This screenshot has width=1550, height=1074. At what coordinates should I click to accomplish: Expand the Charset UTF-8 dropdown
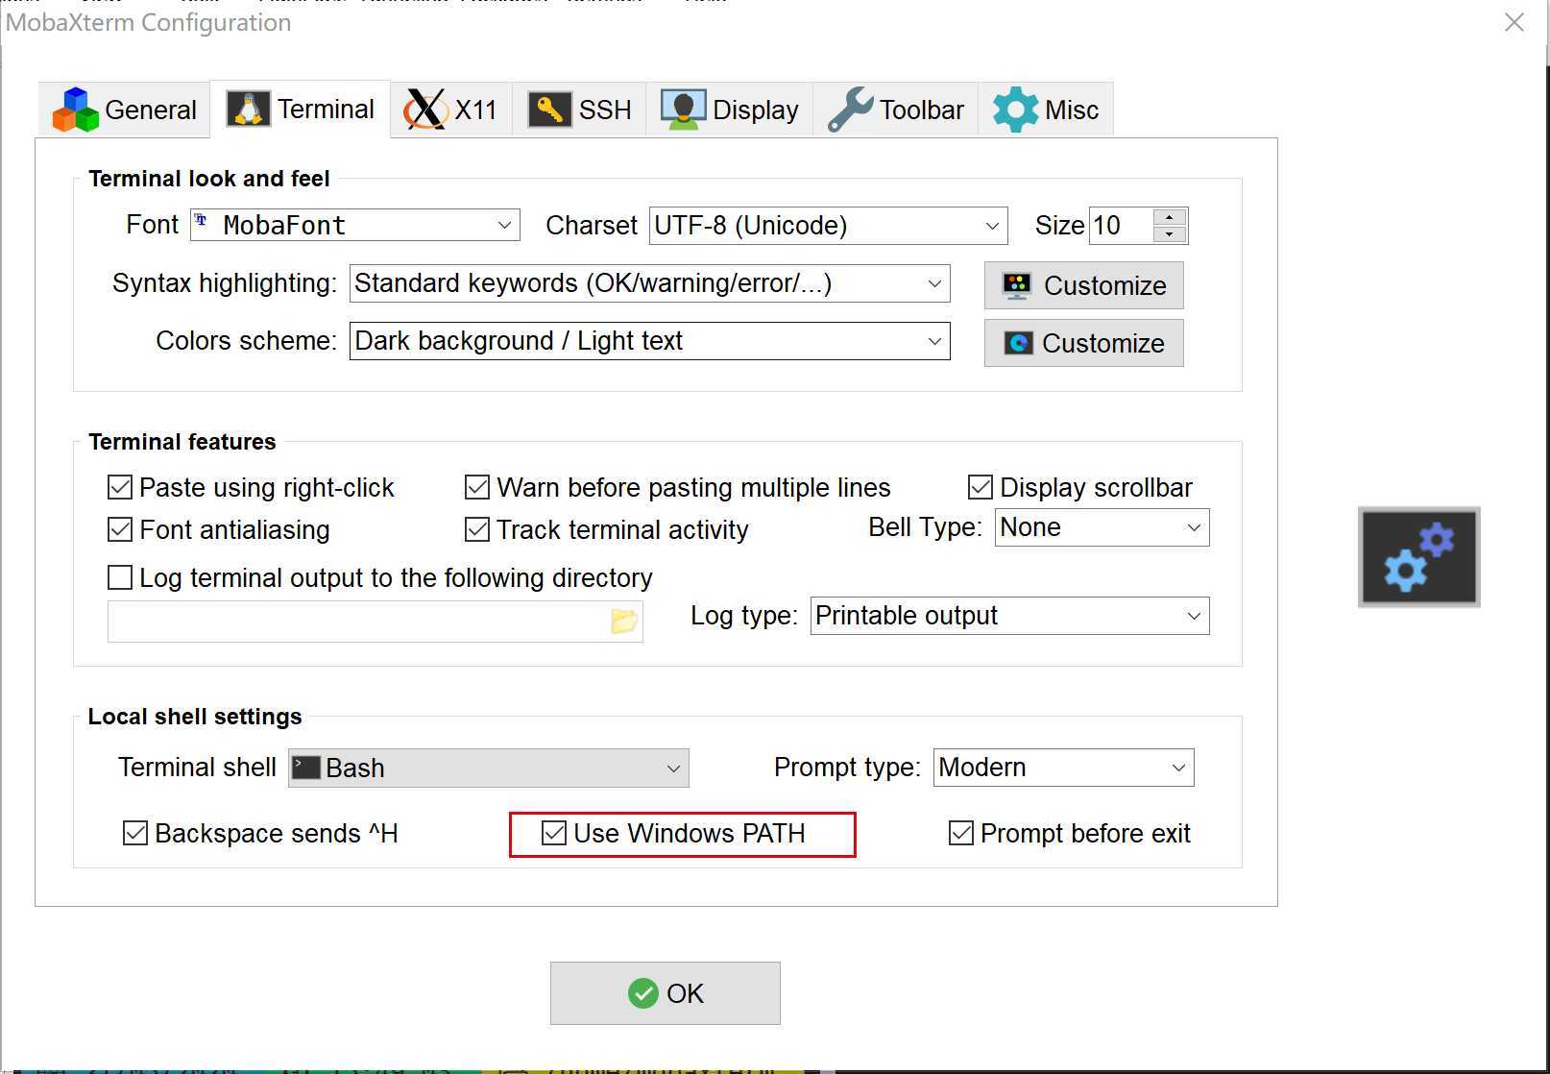click(x=828, y=226)
